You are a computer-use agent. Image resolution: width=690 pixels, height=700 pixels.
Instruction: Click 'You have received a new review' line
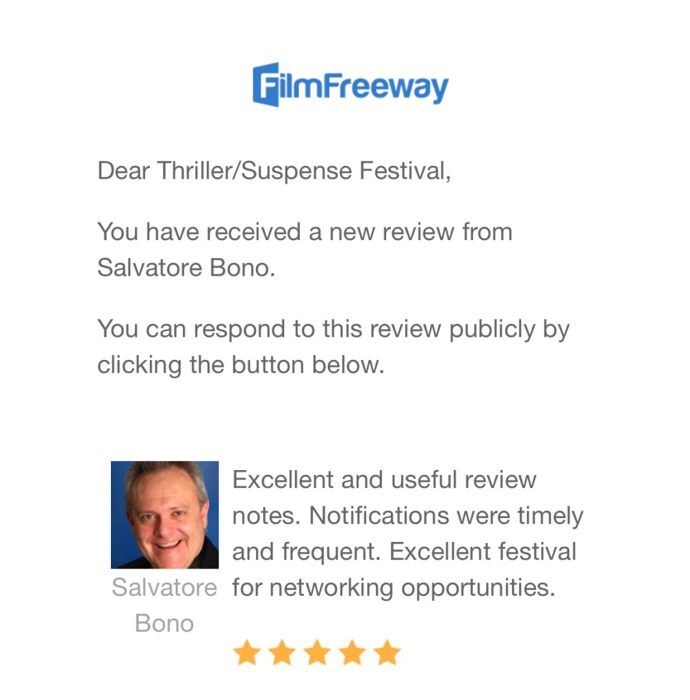click(x=305, y=232)
